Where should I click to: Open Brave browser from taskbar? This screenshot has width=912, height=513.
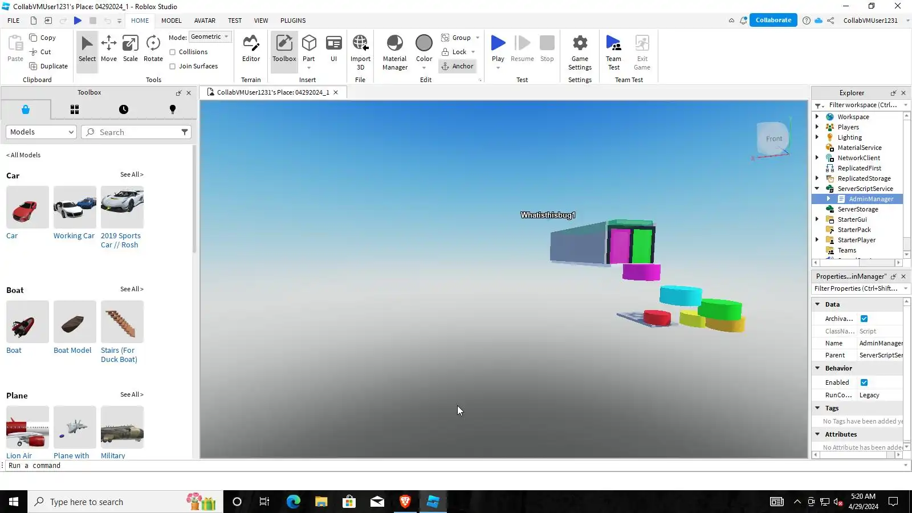[405, 502]
